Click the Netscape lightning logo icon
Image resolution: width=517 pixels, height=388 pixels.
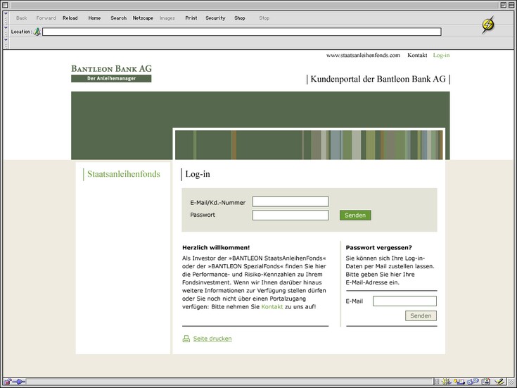point(488,25)
